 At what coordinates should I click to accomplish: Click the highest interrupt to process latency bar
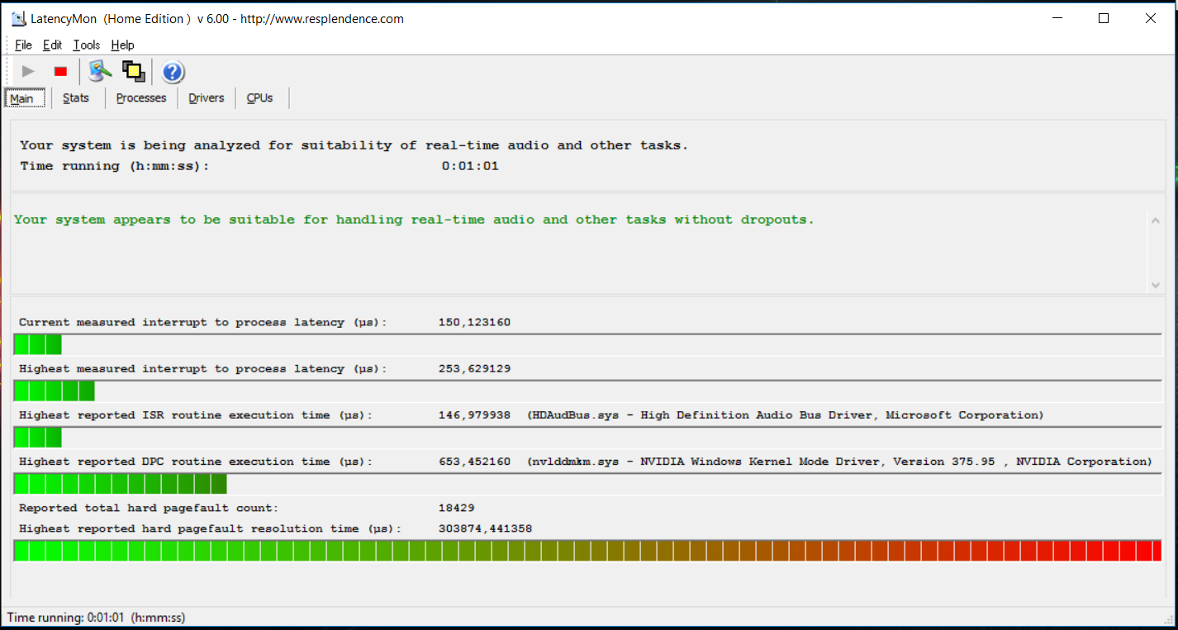[x=587, y=391]
